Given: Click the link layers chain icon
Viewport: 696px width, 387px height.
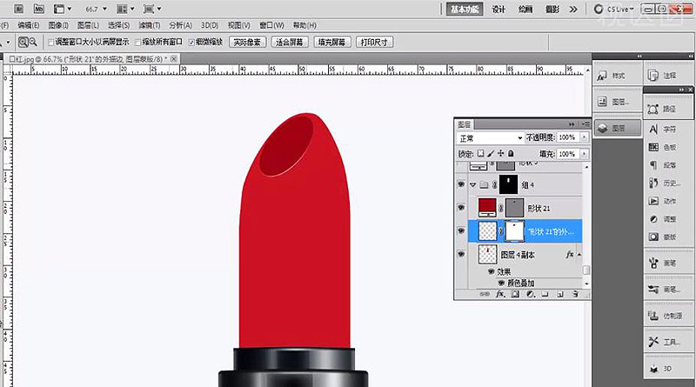Looking at the screenshot, I should pos(485,294).
